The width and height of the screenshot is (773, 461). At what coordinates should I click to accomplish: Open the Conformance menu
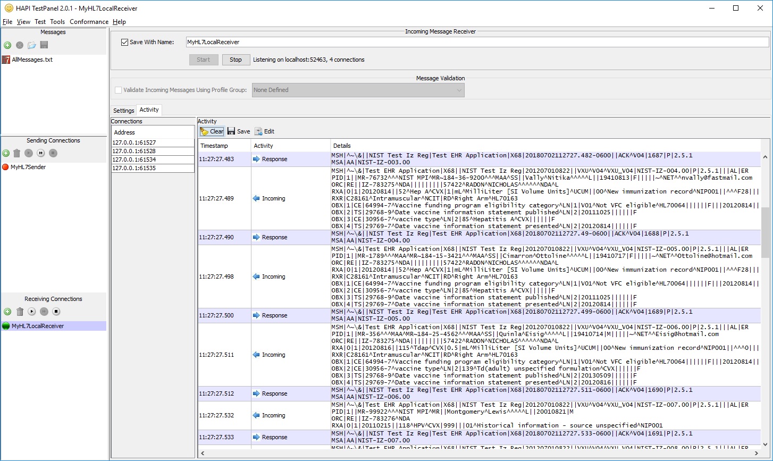pyautogui.click(x=89, y=22)
